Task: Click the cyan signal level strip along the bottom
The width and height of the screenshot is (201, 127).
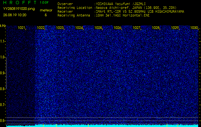Action: tap(102, 126)
